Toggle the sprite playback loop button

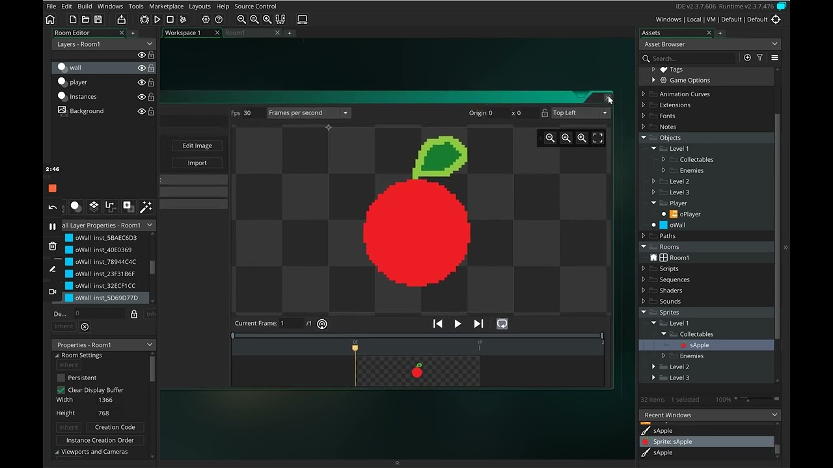(502, 324)
